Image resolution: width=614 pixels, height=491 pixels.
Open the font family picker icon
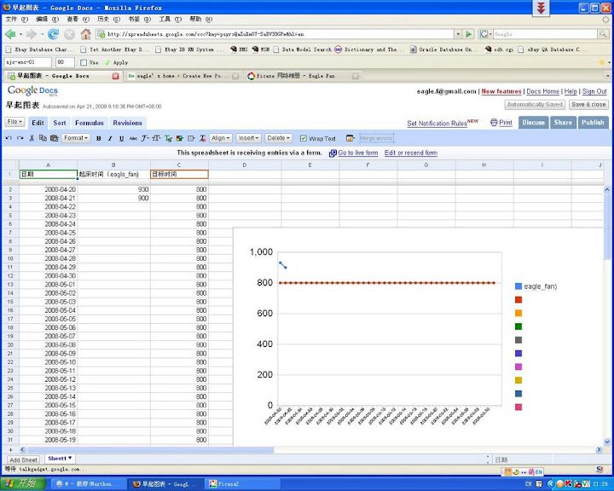coord(144,138)
